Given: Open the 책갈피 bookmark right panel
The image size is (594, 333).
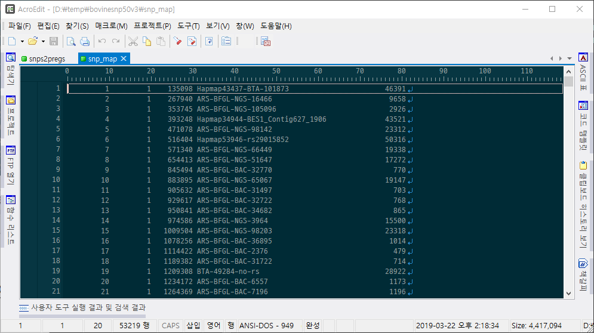Looking at the screenshot, I should click(583, 276).
